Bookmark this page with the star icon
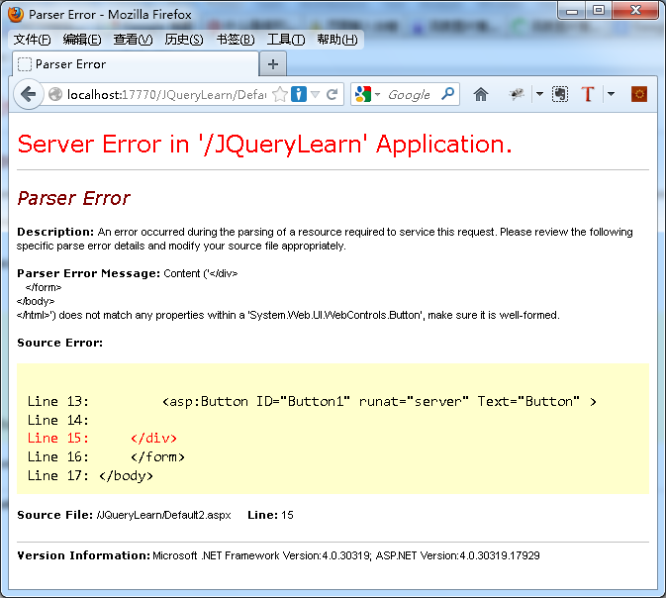666x598 pixels. [280, 95]
